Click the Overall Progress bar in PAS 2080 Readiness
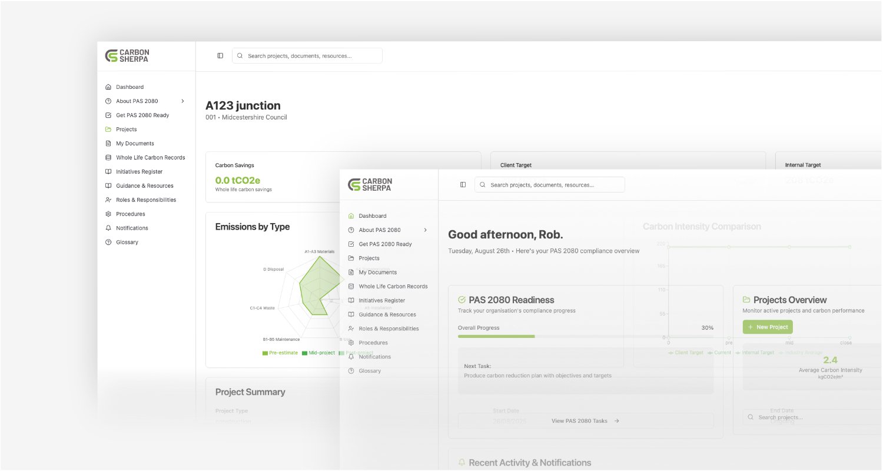 (x=586, y=336)
